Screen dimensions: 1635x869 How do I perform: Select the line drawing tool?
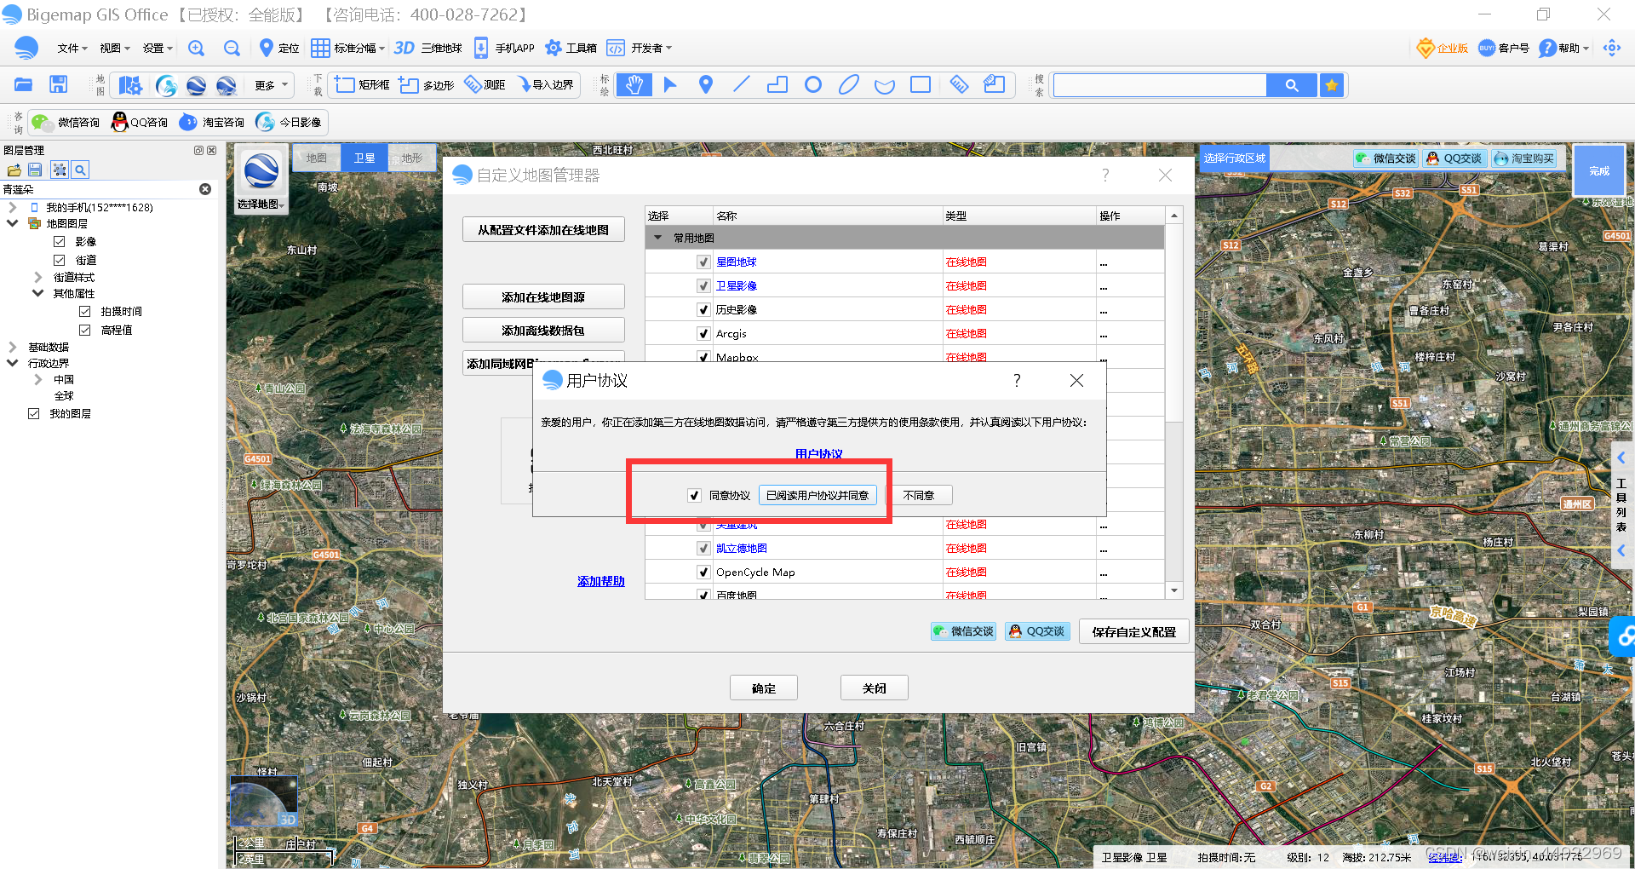(x=742, y=84)
